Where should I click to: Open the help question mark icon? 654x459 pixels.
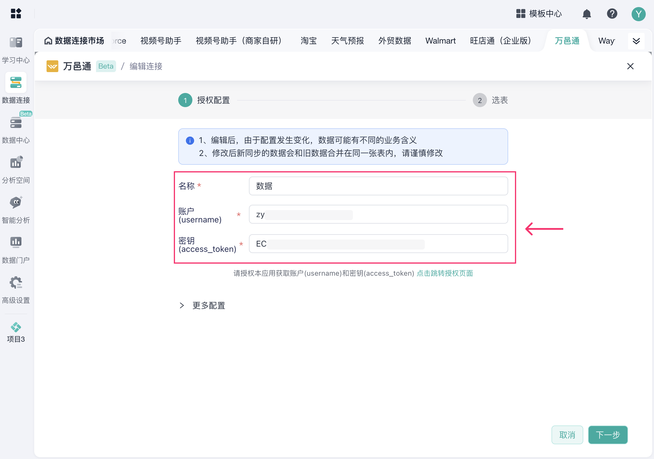point(612,14)
